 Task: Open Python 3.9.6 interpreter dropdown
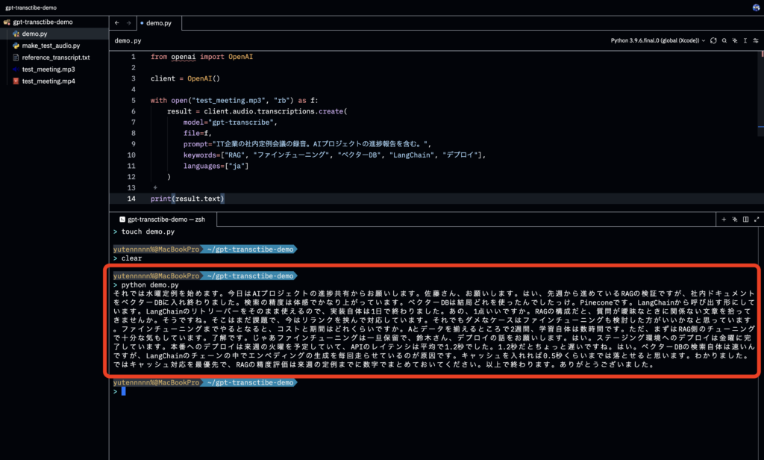(x=658, y=40)
